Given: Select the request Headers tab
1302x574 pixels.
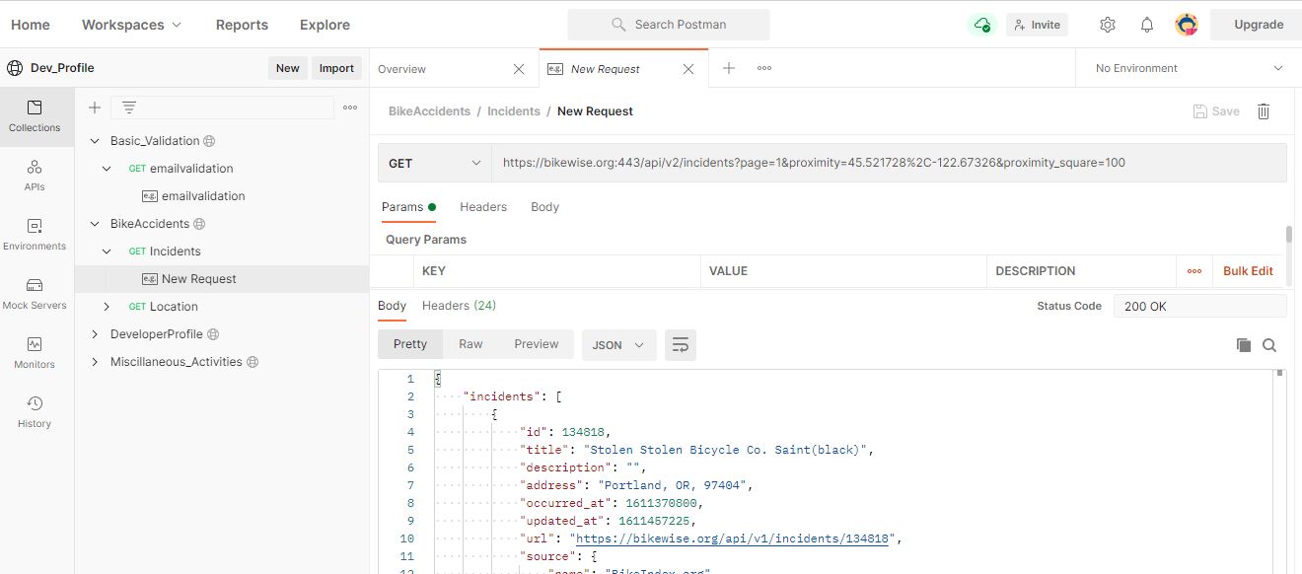Looking at the screenshot, I should (483, 207).
